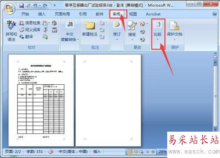
Task: Click the first page thumbnail with table
Action: click(x=41, y=101)
